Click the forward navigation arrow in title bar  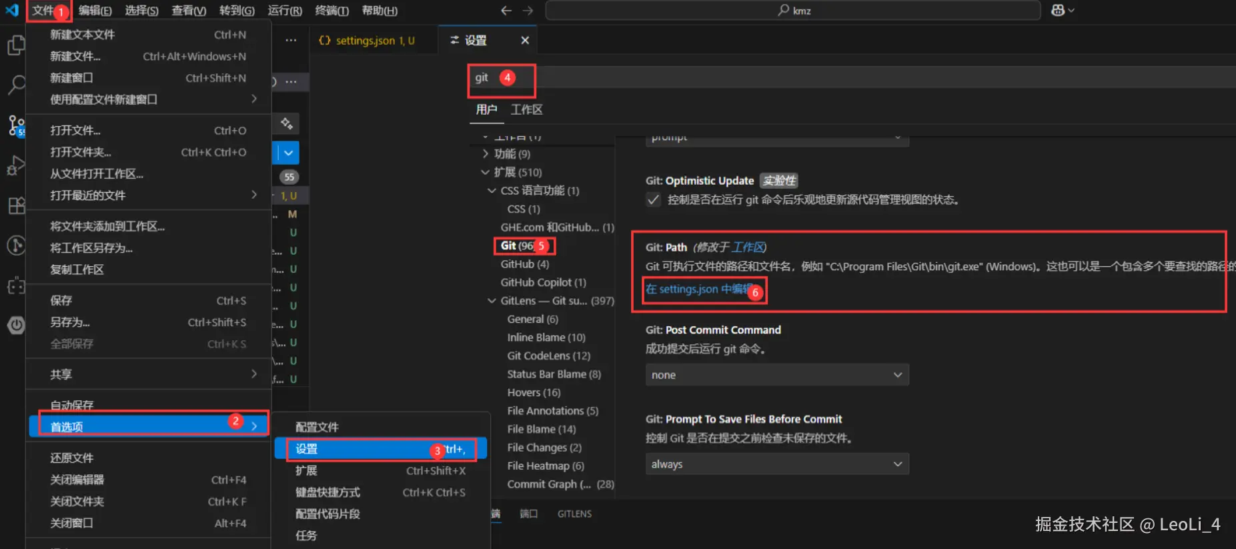point(528,11)
